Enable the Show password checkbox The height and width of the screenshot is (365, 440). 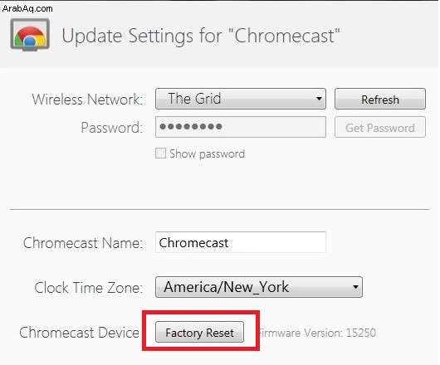coord(160,153)
